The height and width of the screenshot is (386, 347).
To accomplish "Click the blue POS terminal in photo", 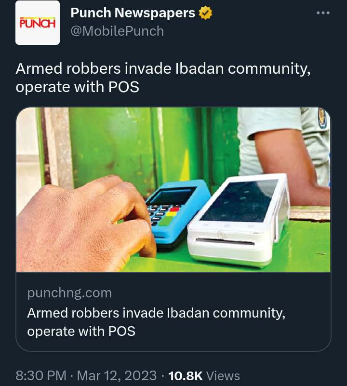I will click(177, 214).
